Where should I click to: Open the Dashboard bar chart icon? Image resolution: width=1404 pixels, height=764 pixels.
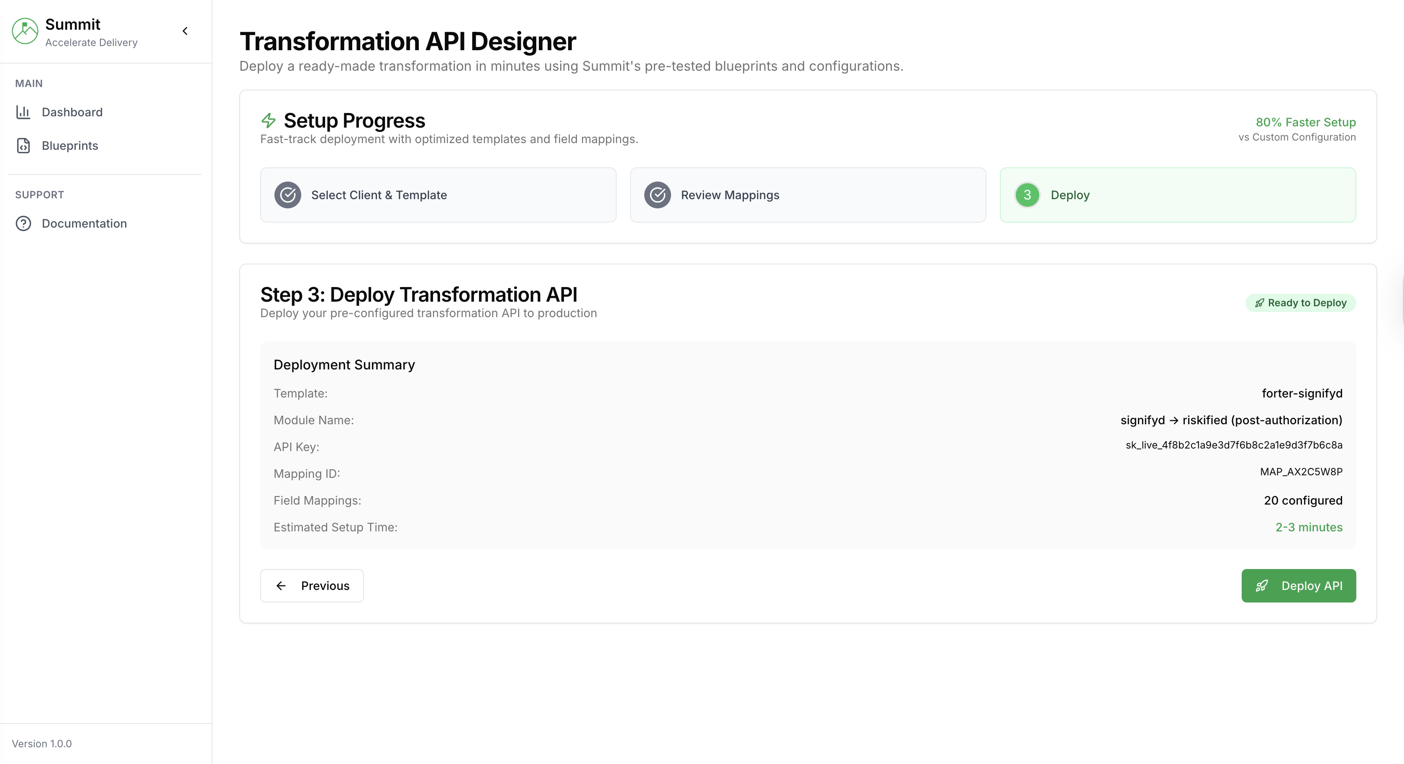(x=23, y=112)
